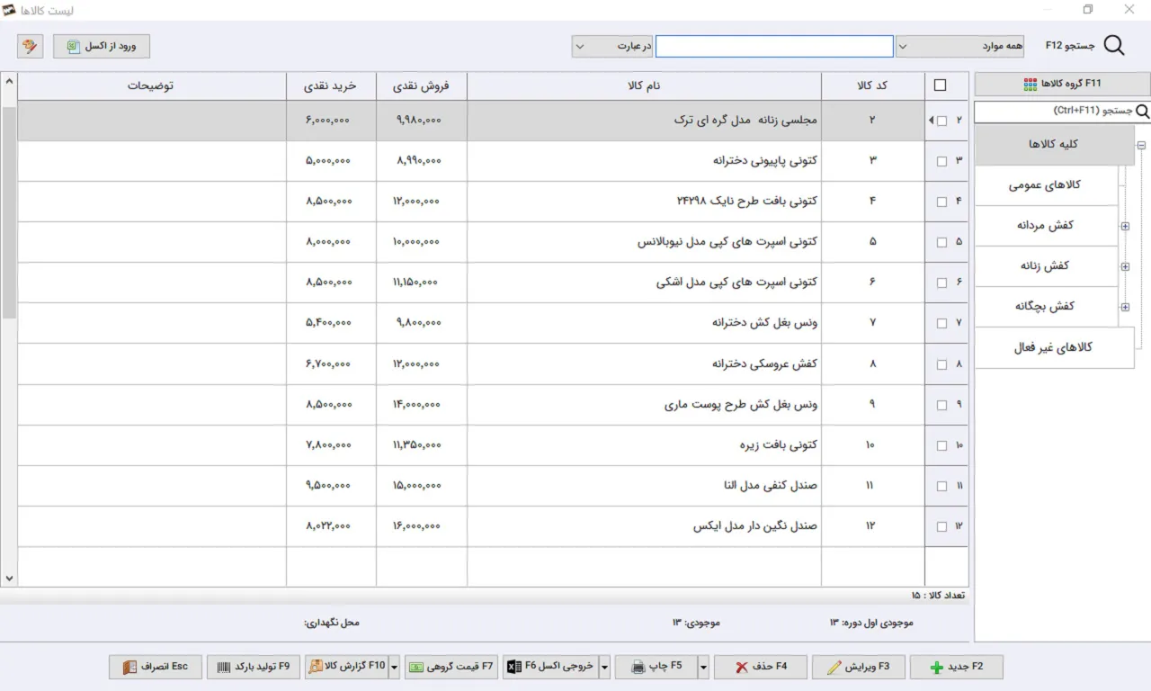Check the box for کفش عروسکی دخترانه
Viewport: 1151px width, 691px height.
pos(942,365)
